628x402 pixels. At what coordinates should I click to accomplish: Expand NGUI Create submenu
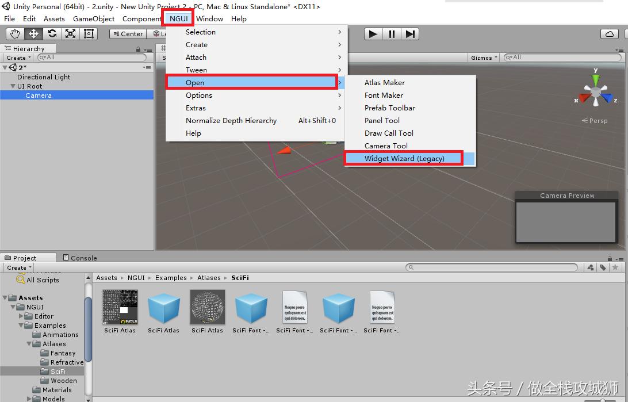point(256,45)
